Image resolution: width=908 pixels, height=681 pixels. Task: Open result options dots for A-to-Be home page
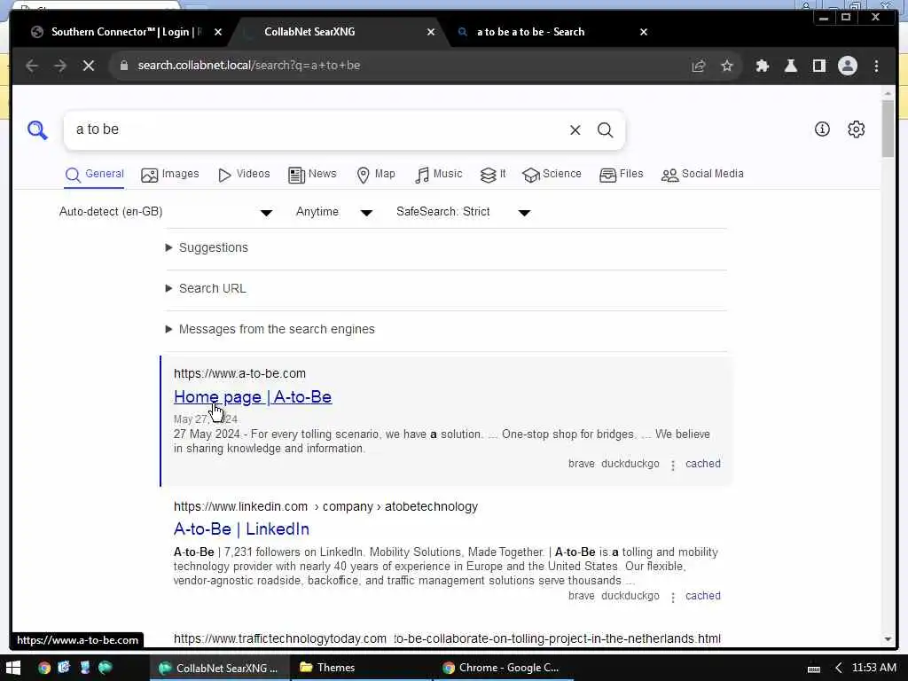[672, 465]
